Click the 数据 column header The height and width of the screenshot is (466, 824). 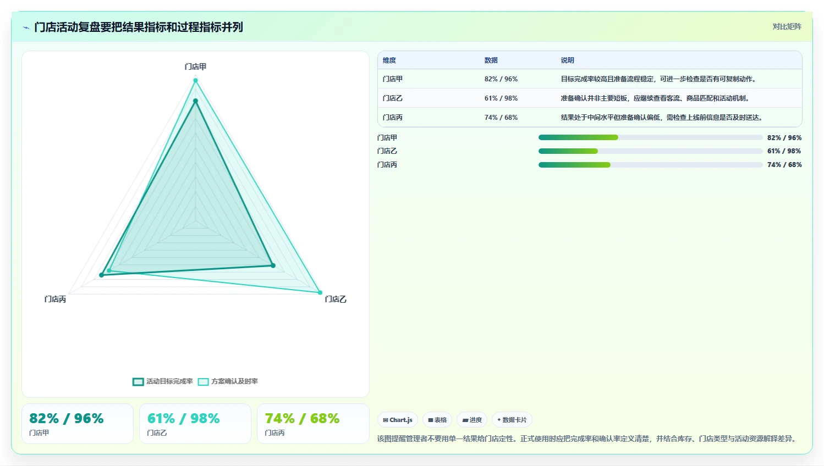491,60
